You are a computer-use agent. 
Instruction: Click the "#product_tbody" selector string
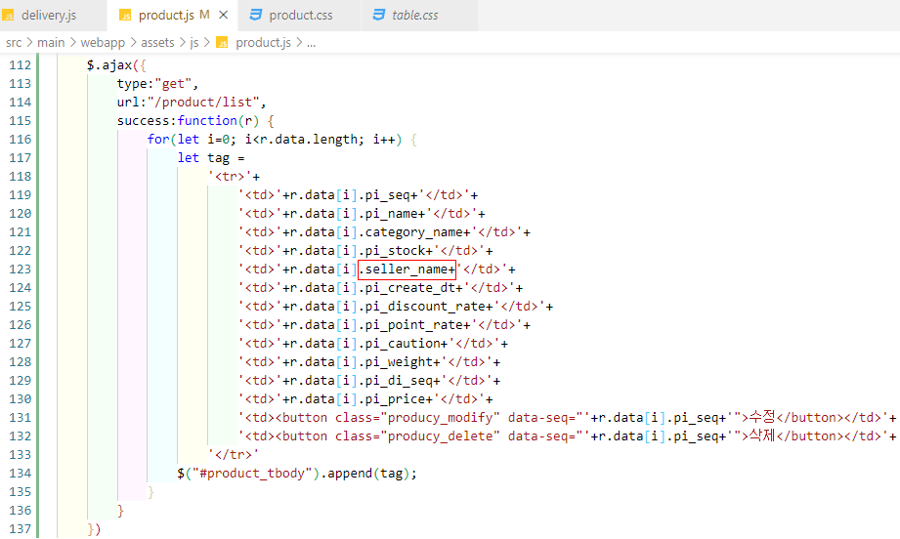252,473
